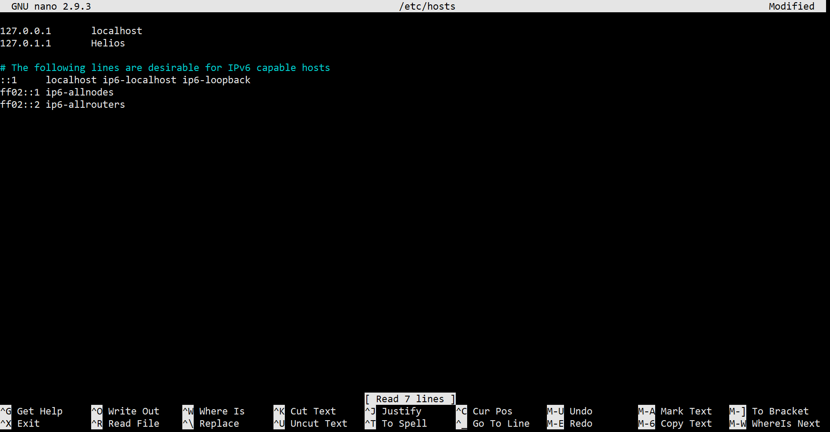Click the M-U Undo shortcut

pos(570,411)
